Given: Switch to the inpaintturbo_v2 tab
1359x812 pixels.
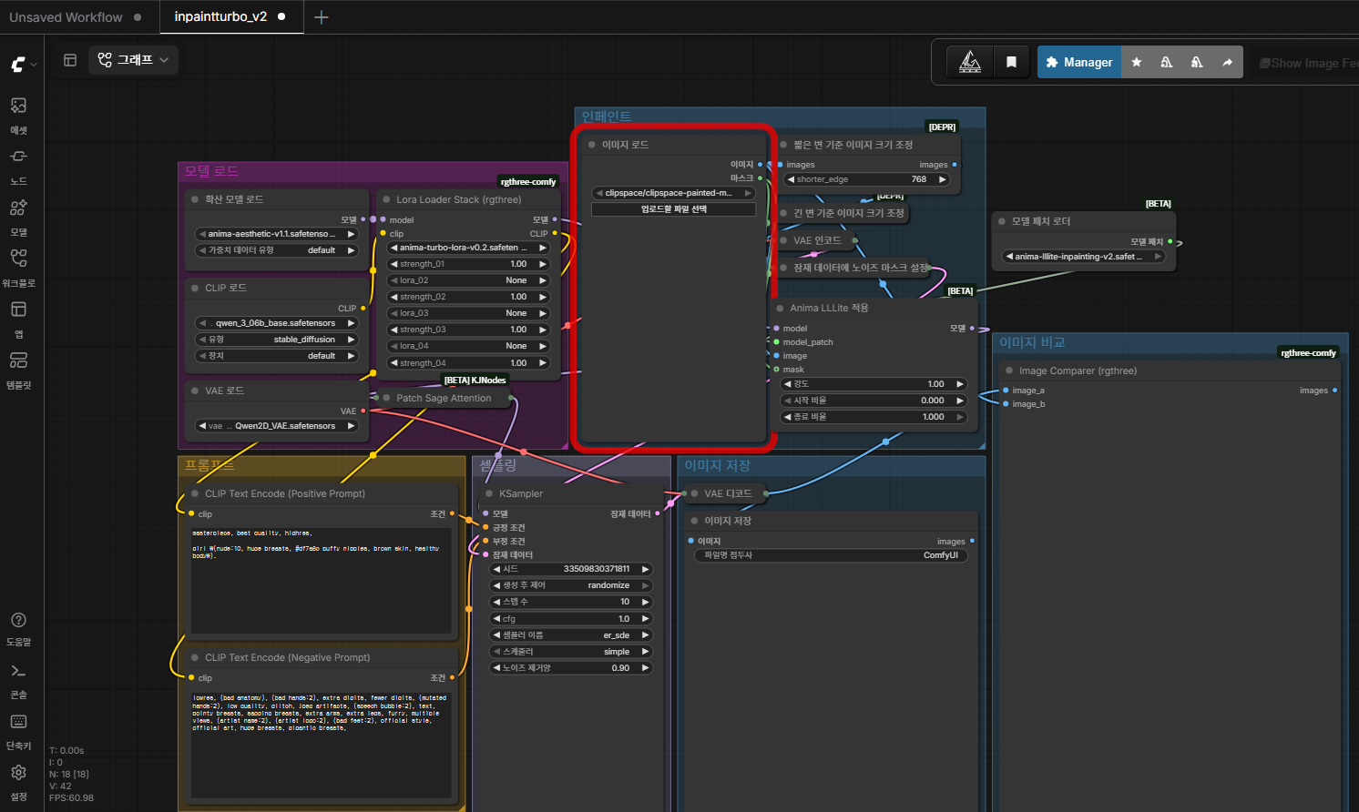Looking at the screenshot, I should coord(230,16).
